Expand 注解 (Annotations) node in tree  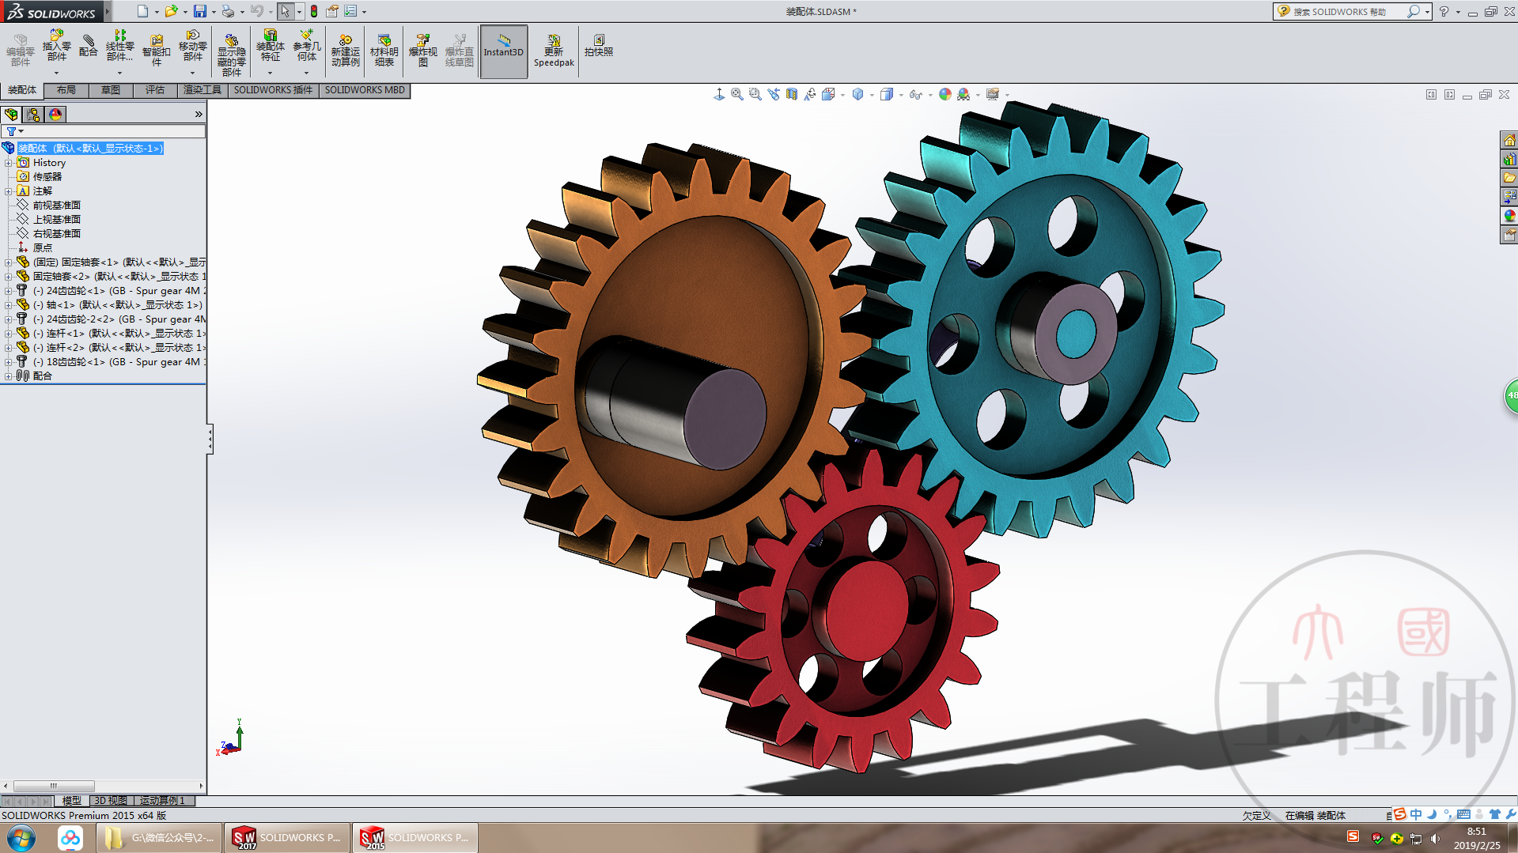coord(8,191)
